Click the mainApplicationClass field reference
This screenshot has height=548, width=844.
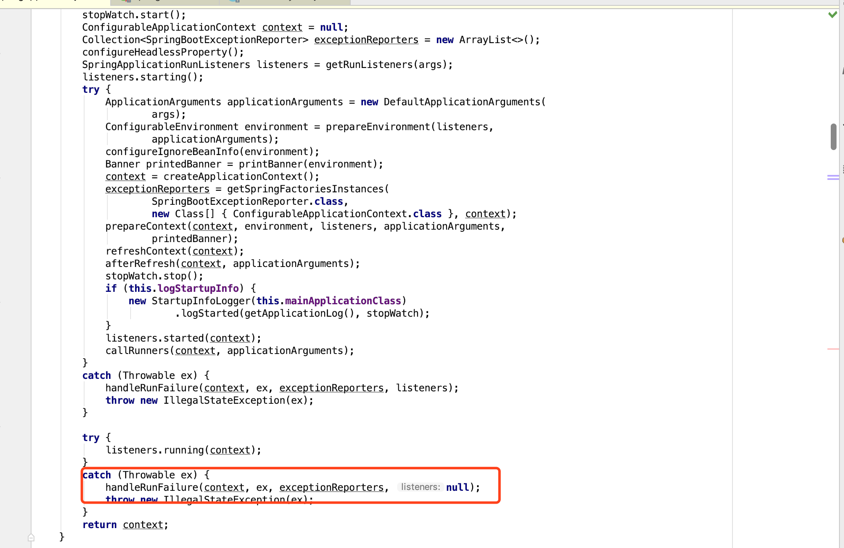(343, 301)
